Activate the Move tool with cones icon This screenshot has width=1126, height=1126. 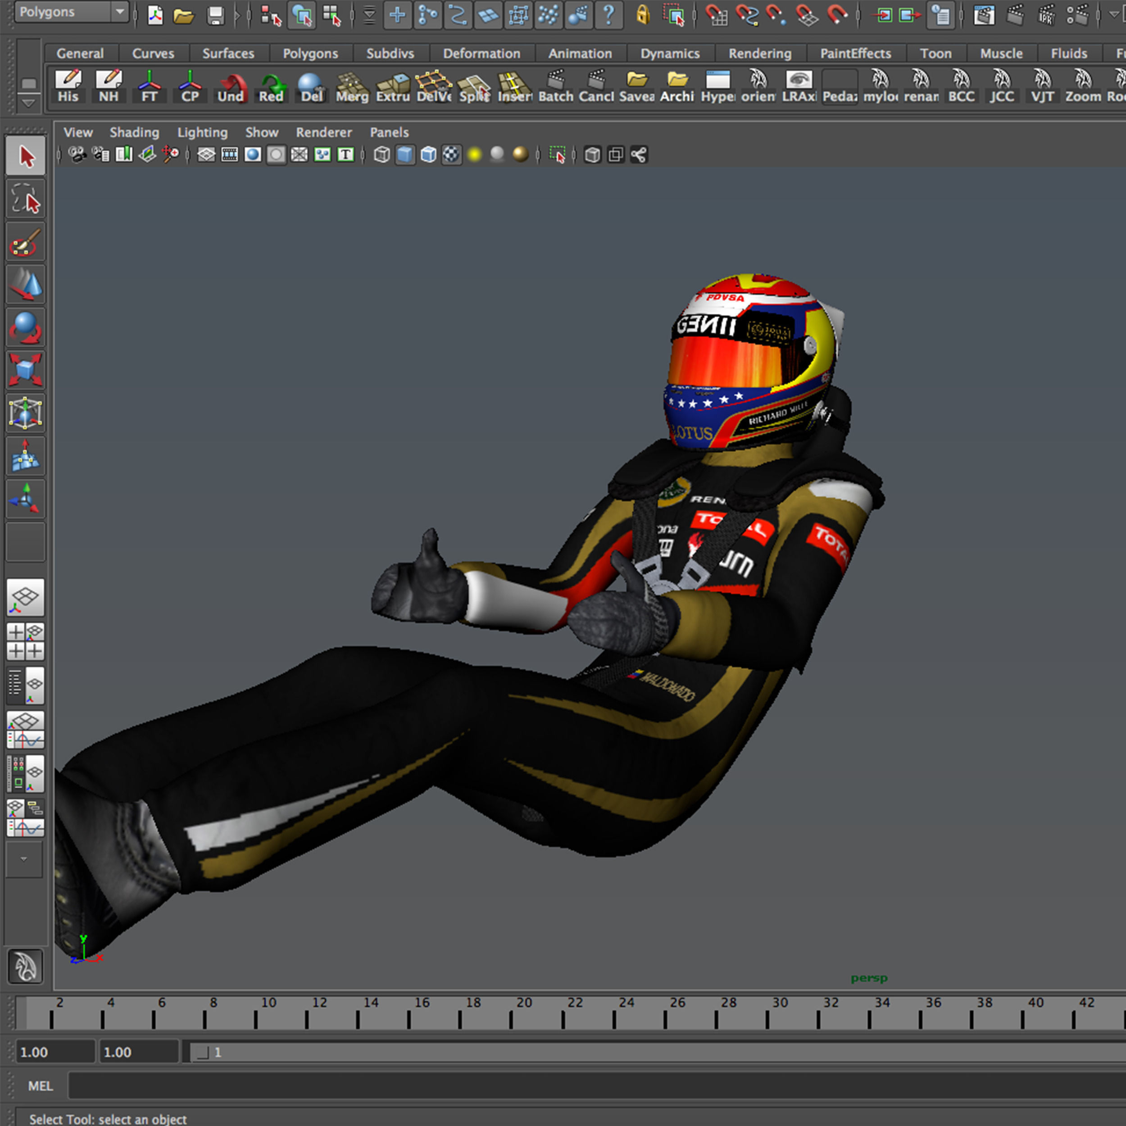coord(26,284)
